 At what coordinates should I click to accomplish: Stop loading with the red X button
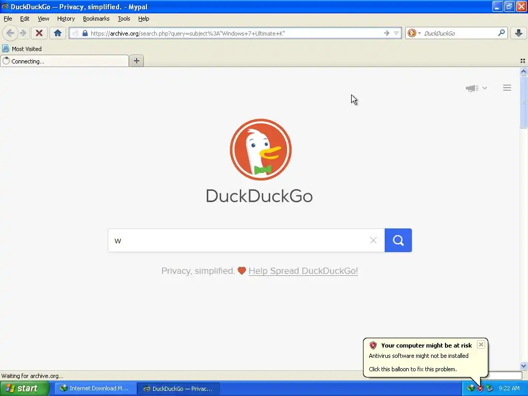pos(39,33)
